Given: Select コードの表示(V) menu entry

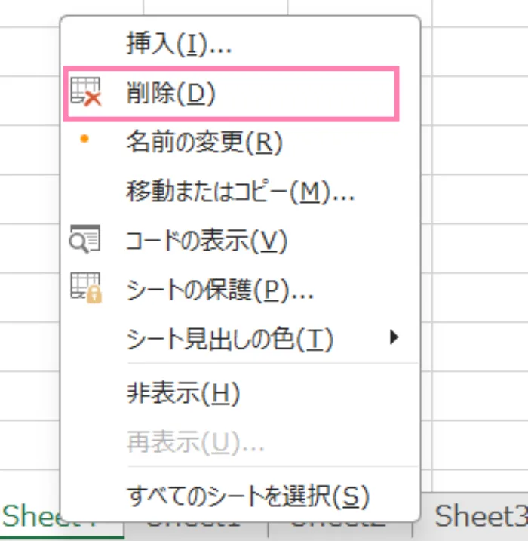Looking at the screenshot, I should [x=241, y=241].
